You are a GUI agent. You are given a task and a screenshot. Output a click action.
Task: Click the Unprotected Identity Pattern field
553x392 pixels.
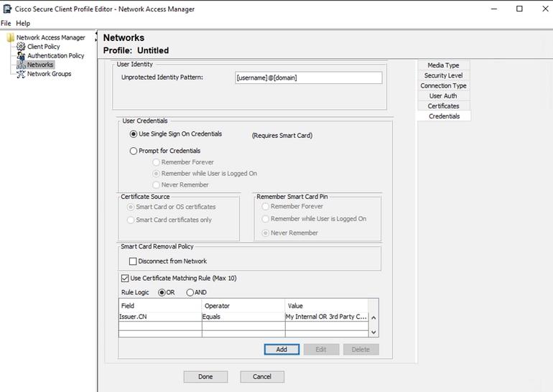[309, 78]
